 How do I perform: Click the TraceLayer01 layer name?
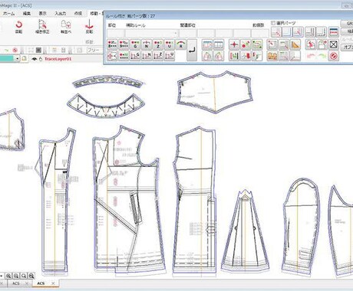(58, 59)
